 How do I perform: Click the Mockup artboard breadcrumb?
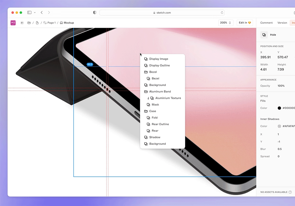67,23
